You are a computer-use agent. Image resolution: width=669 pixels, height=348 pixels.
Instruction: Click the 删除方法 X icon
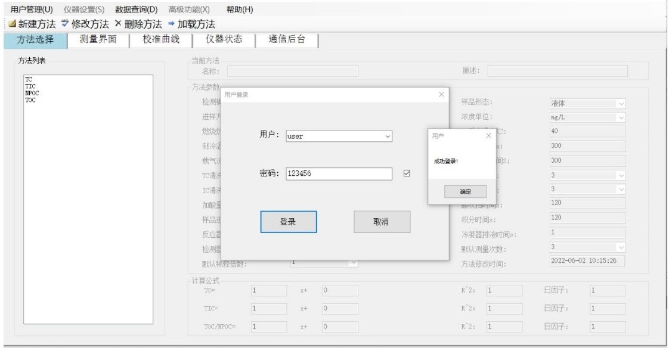pyautogui.click(x=117, y=24)
